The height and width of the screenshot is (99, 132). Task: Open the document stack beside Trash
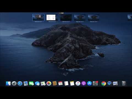click(x=115, y=83)
